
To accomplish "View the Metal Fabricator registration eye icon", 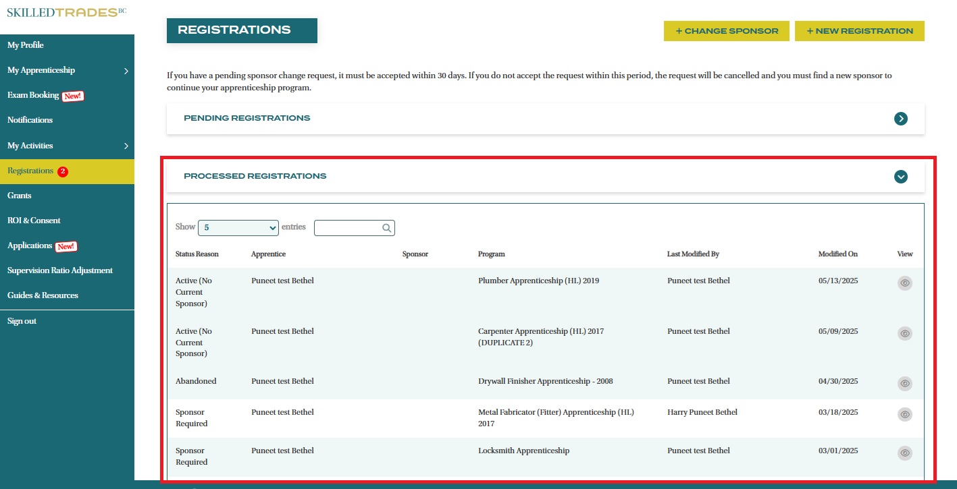I will (x=904, y=414).
